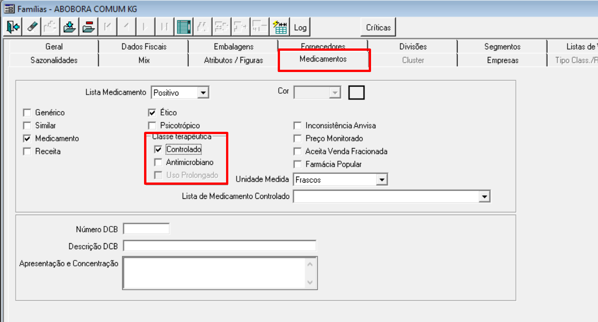Image resolution: width=598 pixels, height=322 pixels.
Task: Open the Log button
Action: pos(300,27)
